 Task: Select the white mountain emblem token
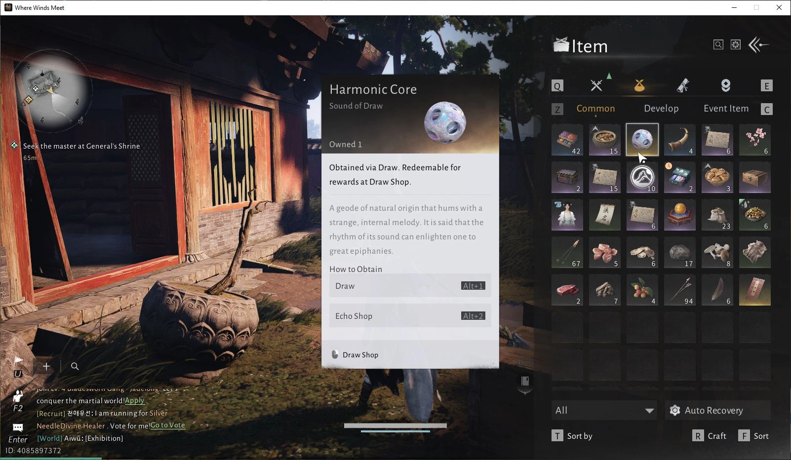pos(642,177)
